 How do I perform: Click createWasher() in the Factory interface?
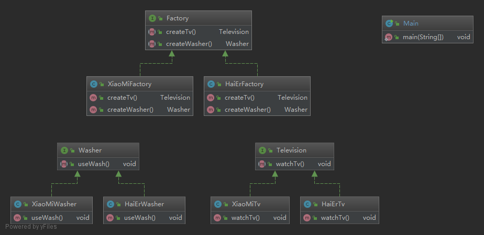pyautogui.click(x=189, y=44)
